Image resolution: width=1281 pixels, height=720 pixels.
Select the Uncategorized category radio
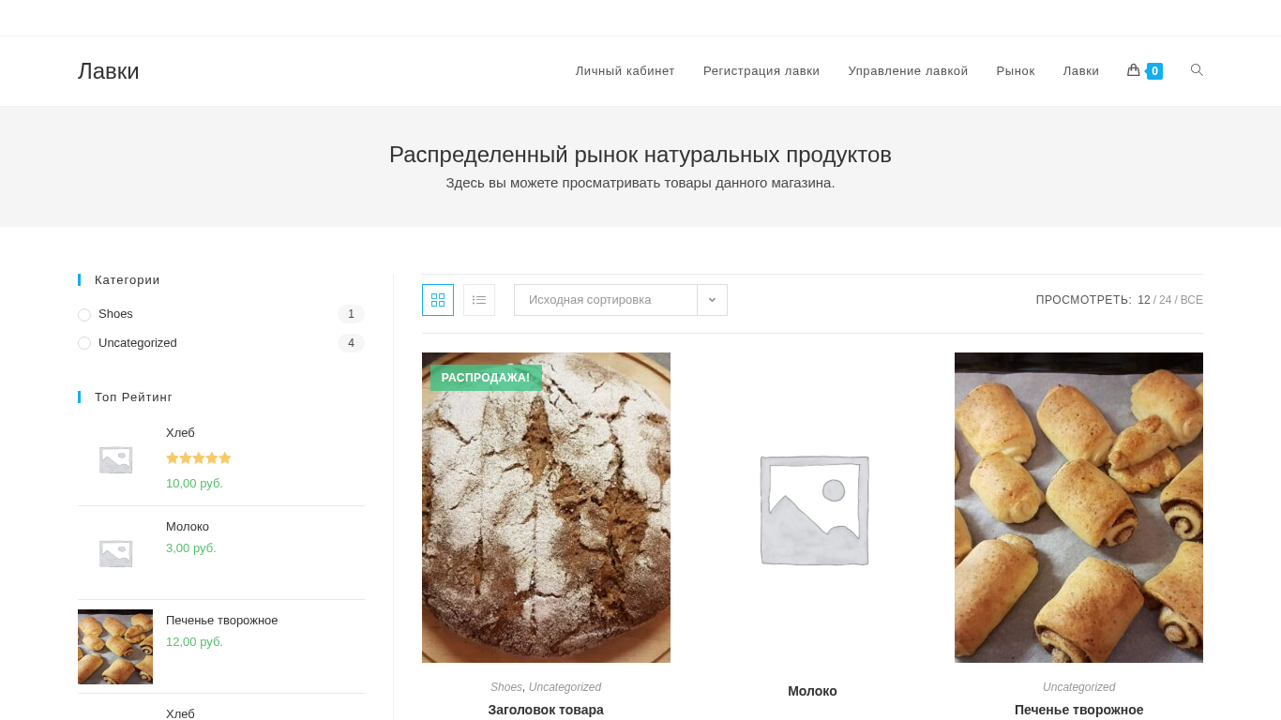click(x=84, y=343)
